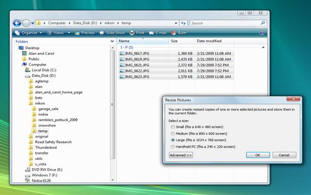Image resolution: width=311 pixels, height=195 pixels.
Task: Click Local Disk (C:) drive icon
Action: [x=28, y=70]
